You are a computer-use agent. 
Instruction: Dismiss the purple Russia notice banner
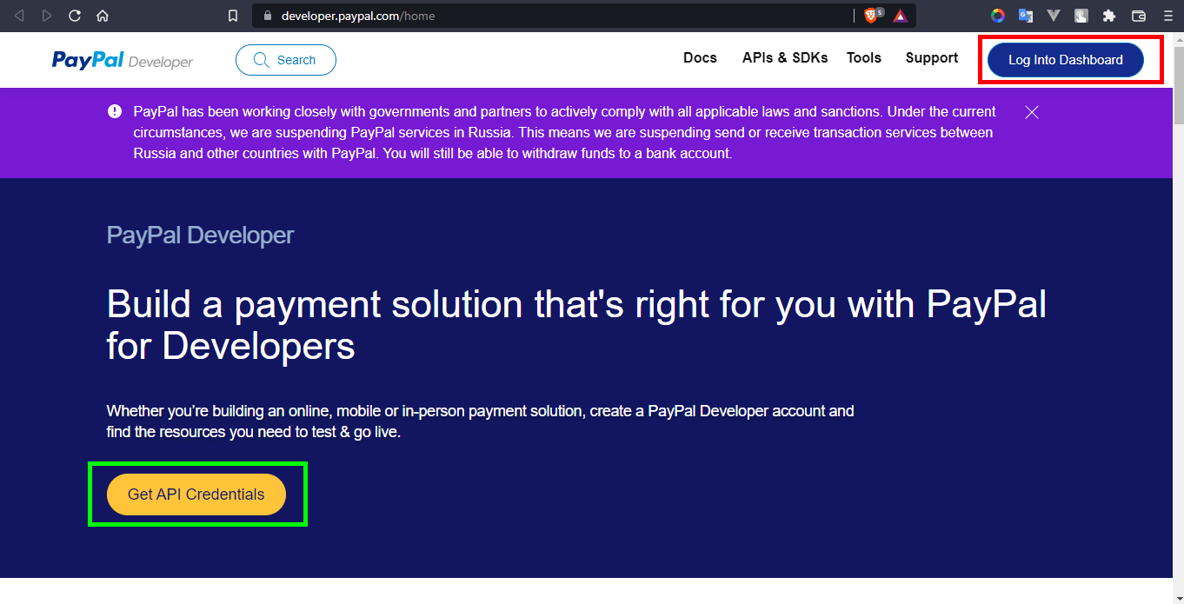(1032, 112)
